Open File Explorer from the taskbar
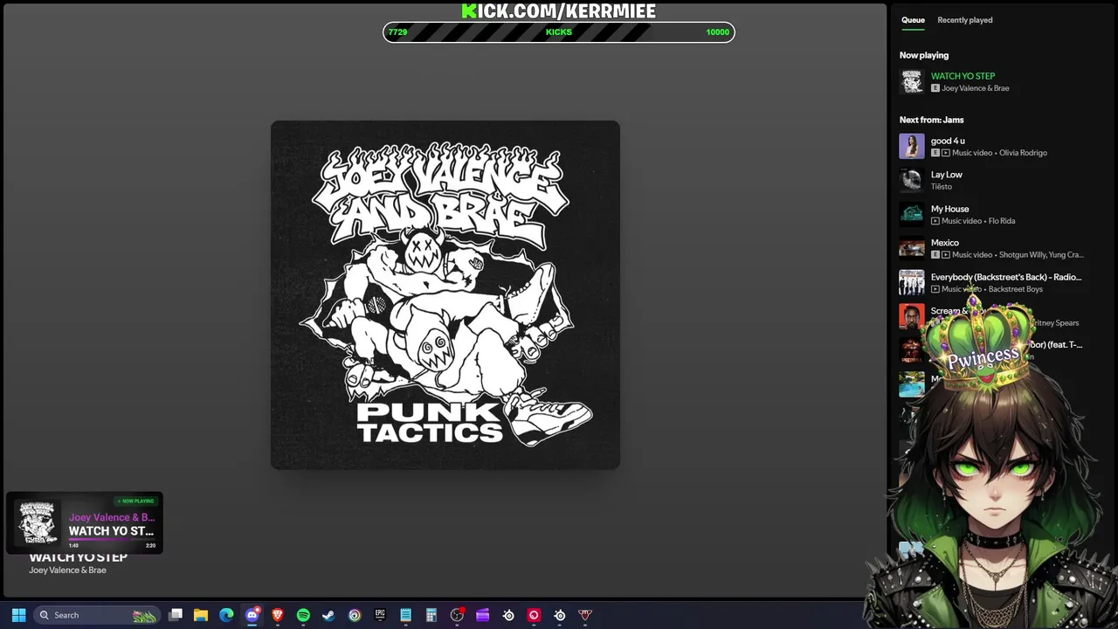1118x629 pixels. click(201, 615)
